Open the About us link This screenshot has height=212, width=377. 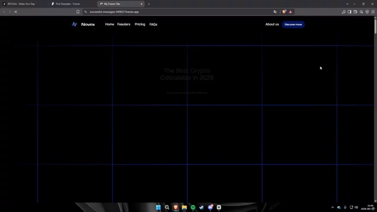272,24
